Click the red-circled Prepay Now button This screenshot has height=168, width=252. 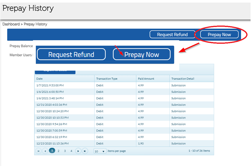[x=219, y=34]
